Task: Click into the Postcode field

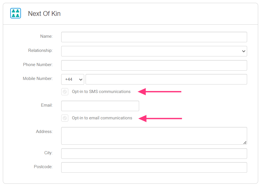Action: 154,168
